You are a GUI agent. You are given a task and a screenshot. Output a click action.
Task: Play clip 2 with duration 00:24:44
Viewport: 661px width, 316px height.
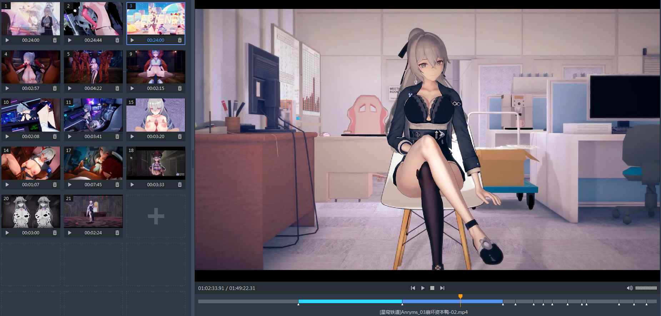pos(70,40)
